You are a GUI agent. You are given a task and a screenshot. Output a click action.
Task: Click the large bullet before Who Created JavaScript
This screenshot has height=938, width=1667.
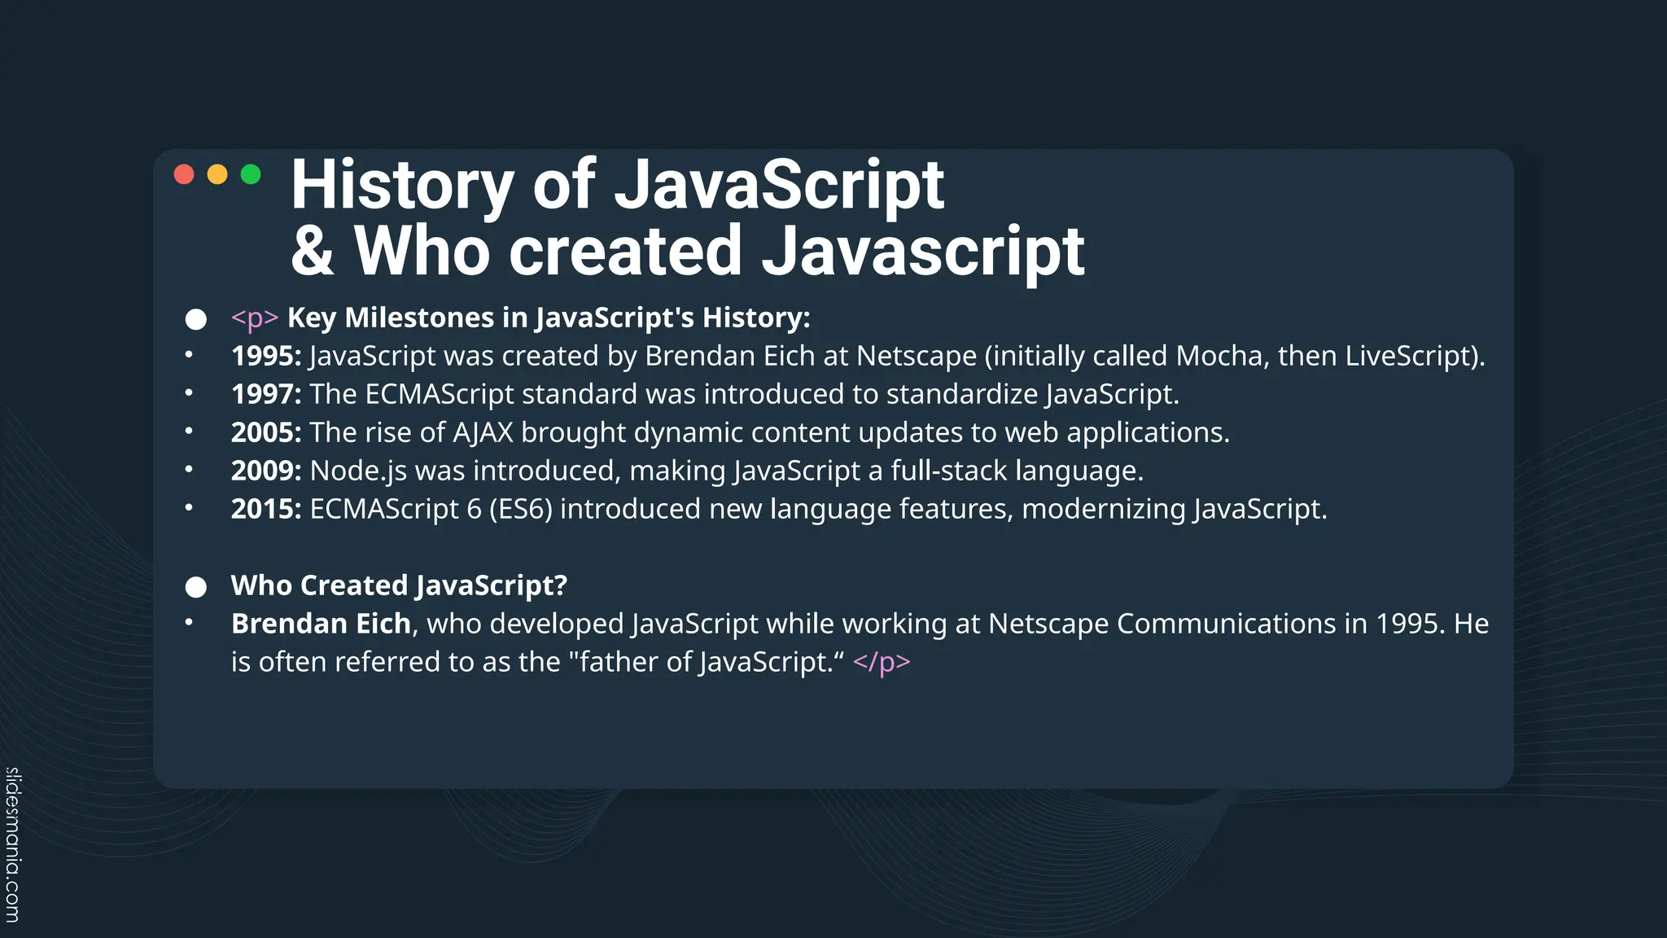[196, 587]
